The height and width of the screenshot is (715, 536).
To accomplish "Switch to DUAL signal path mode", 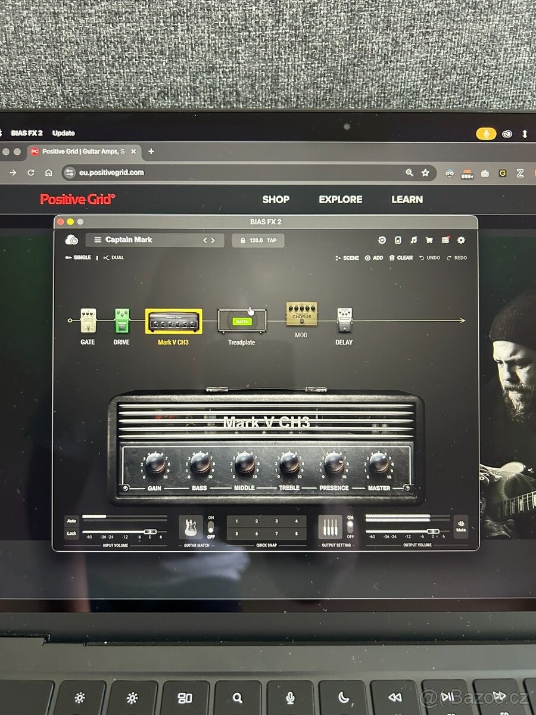I will tap(114, 257).
